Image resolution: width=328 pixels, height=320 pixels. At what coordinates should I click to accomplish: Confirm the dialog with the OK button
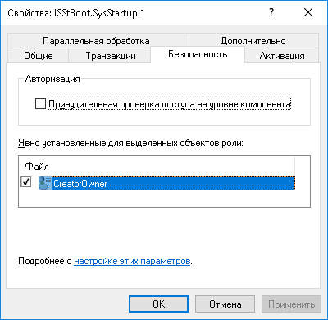tap(158, 304)
